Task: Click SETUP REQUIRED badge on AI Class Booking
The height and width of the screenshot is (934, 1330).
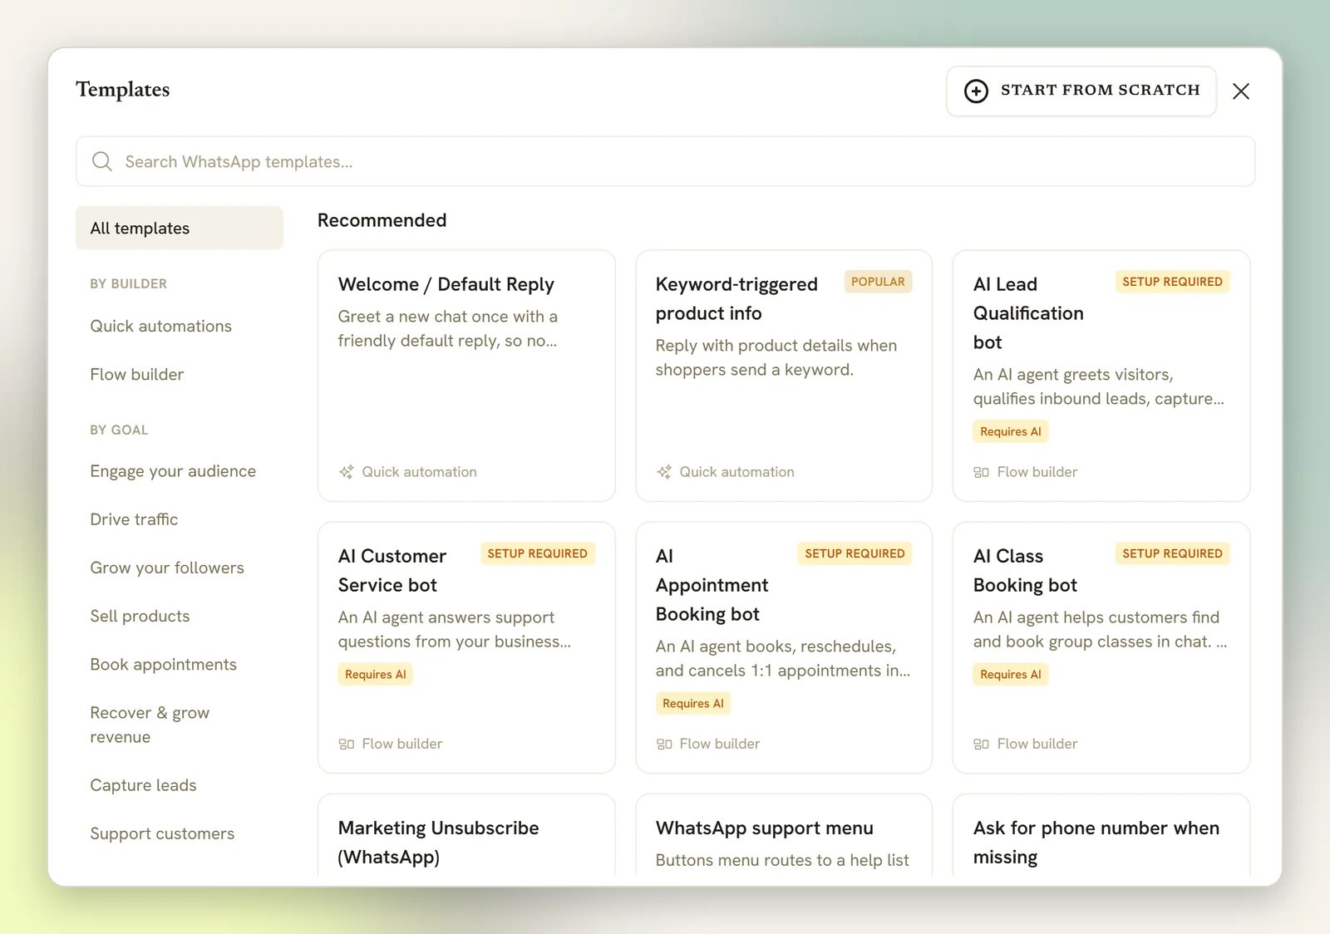Action: [x=1172, y=553]
